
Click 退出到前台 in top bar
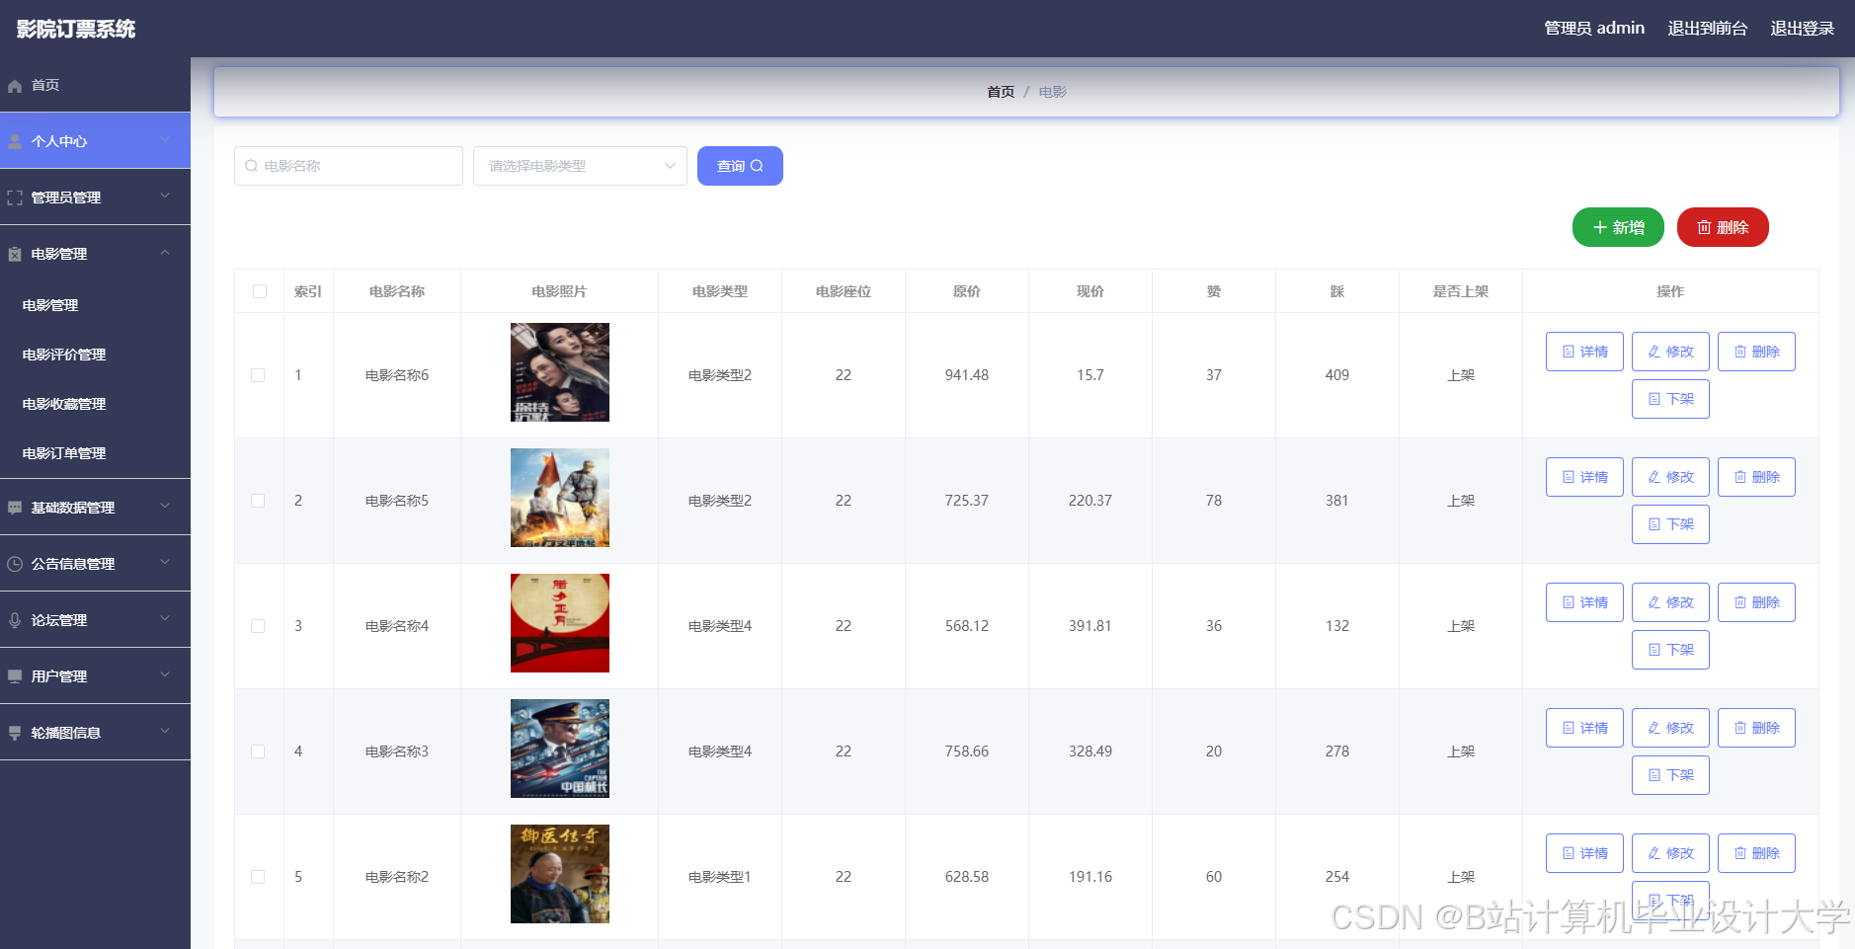(x=1707, y=29)
